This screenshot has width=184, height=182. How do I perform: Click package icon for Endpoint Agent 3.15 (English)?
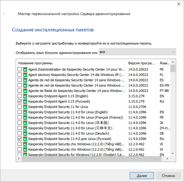(25, 96)
